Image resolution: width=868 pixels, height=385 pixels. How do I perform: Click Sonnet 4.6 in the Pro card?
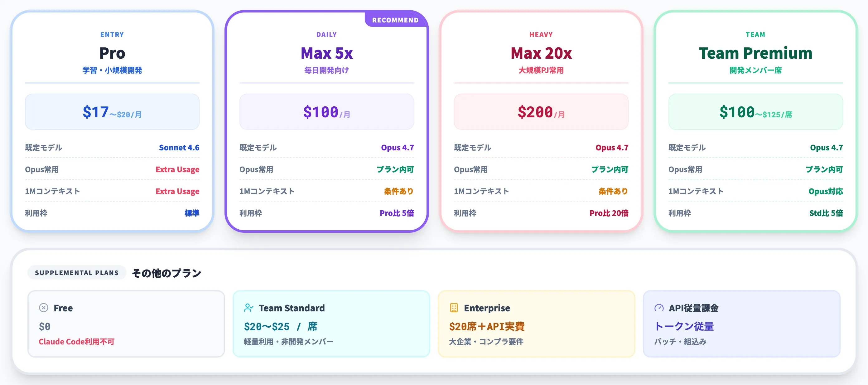(179, 147)
